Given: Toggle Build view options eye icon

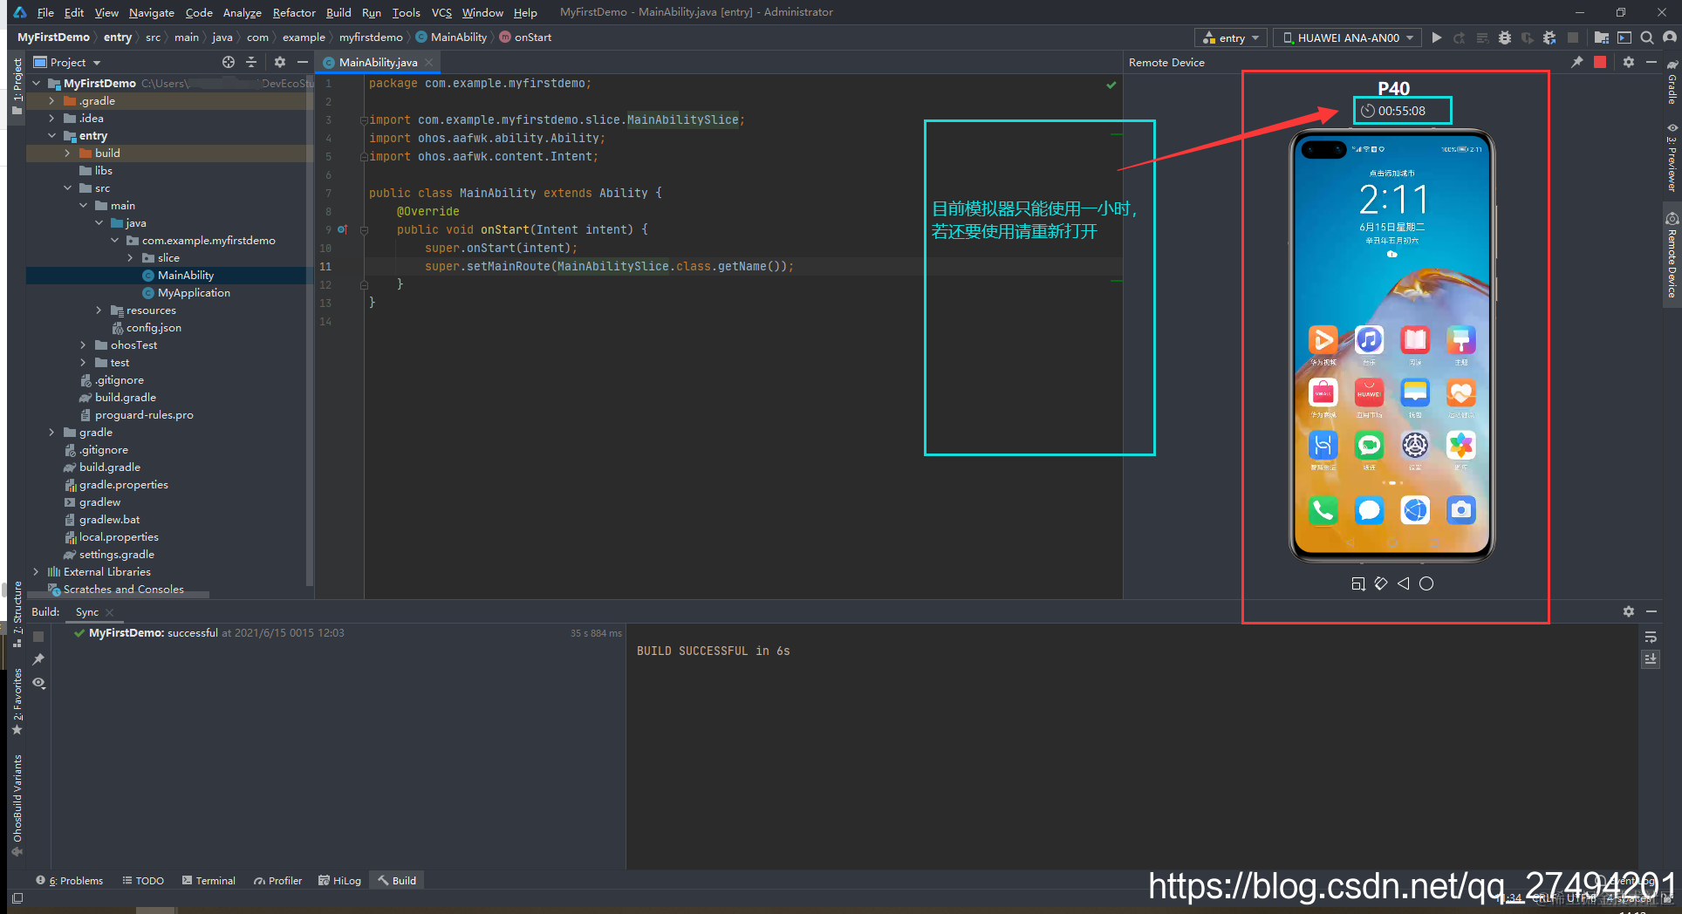Looking at the screenshot, I should 38,683.
